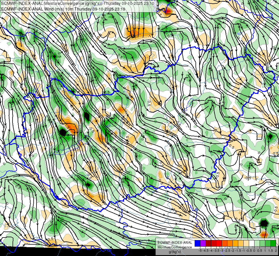The width and height of the screenshot is (279, 256).
Task: Click the -4.5 tick label on legend
Action: pos(205,251)
